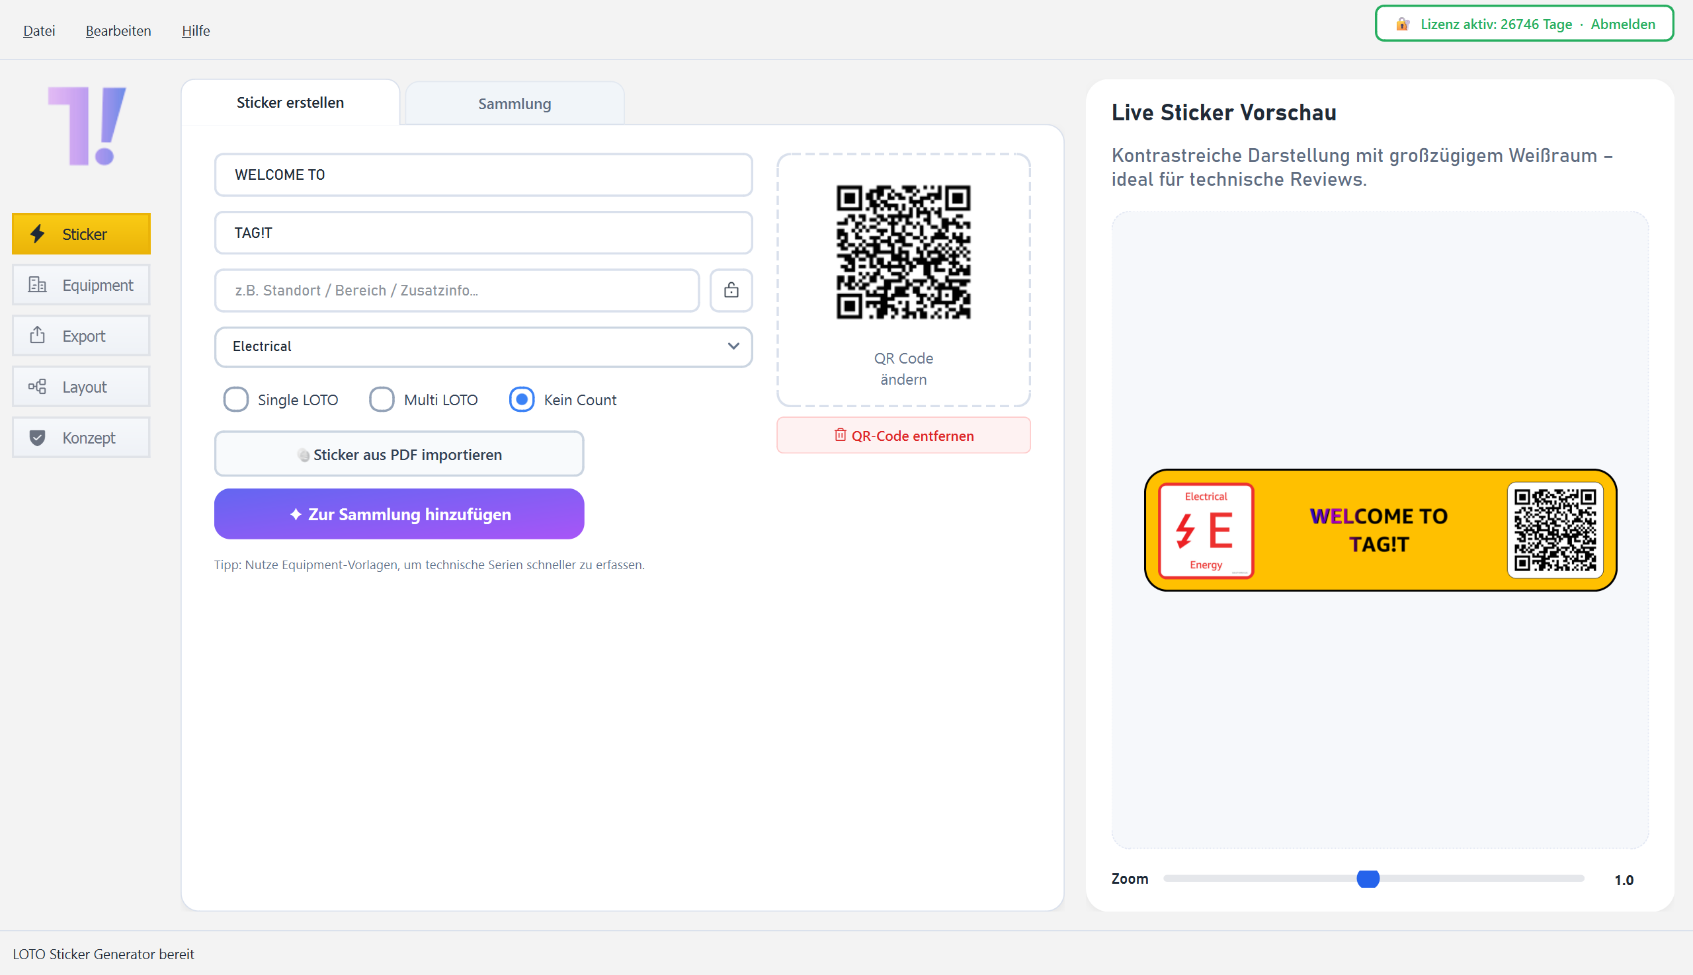Click the lock icon next to Zusatzinfo field
The width and height of the screenshot is (1693, 975).
tap(731, 290)
